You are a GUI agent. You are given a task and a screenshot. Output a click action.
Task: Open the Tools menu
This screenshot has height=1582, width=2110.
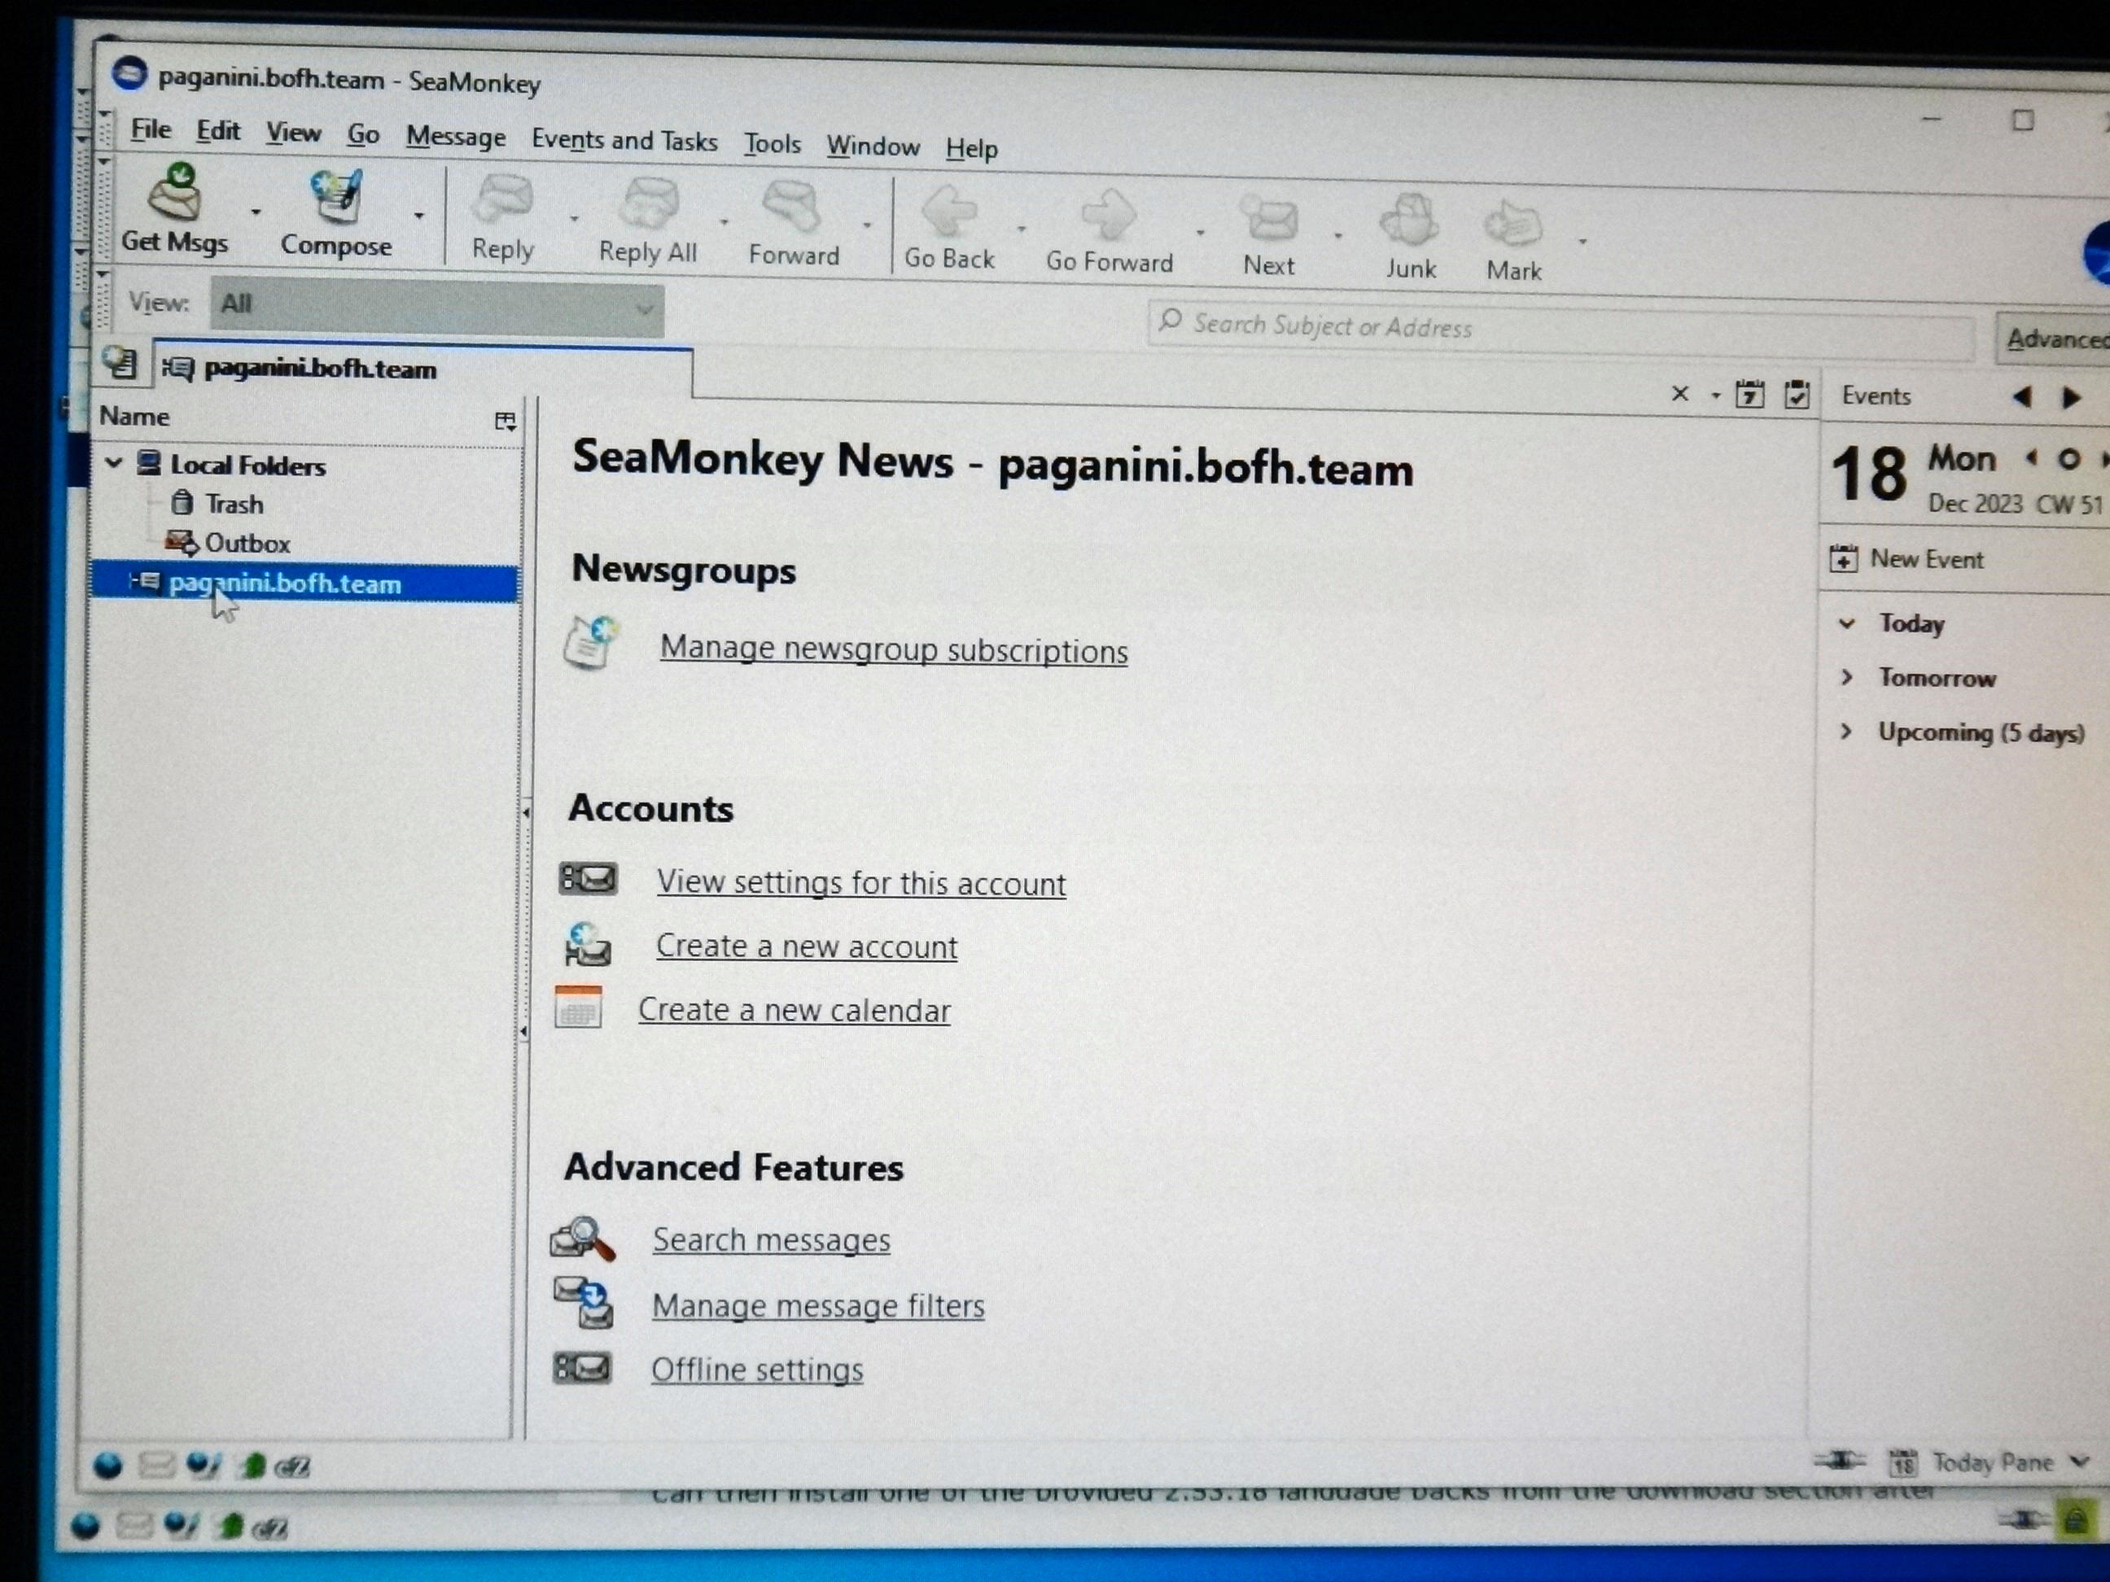coord(772,144)
